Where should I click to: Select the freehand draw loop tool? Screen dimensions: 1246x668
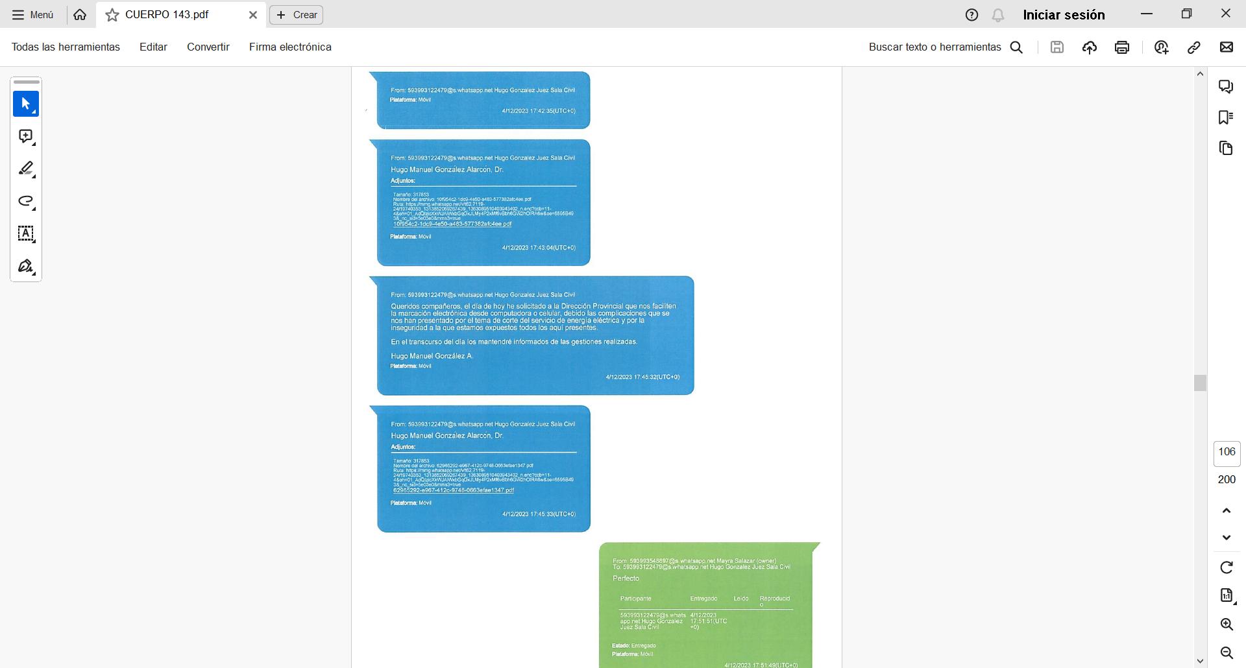26,201
